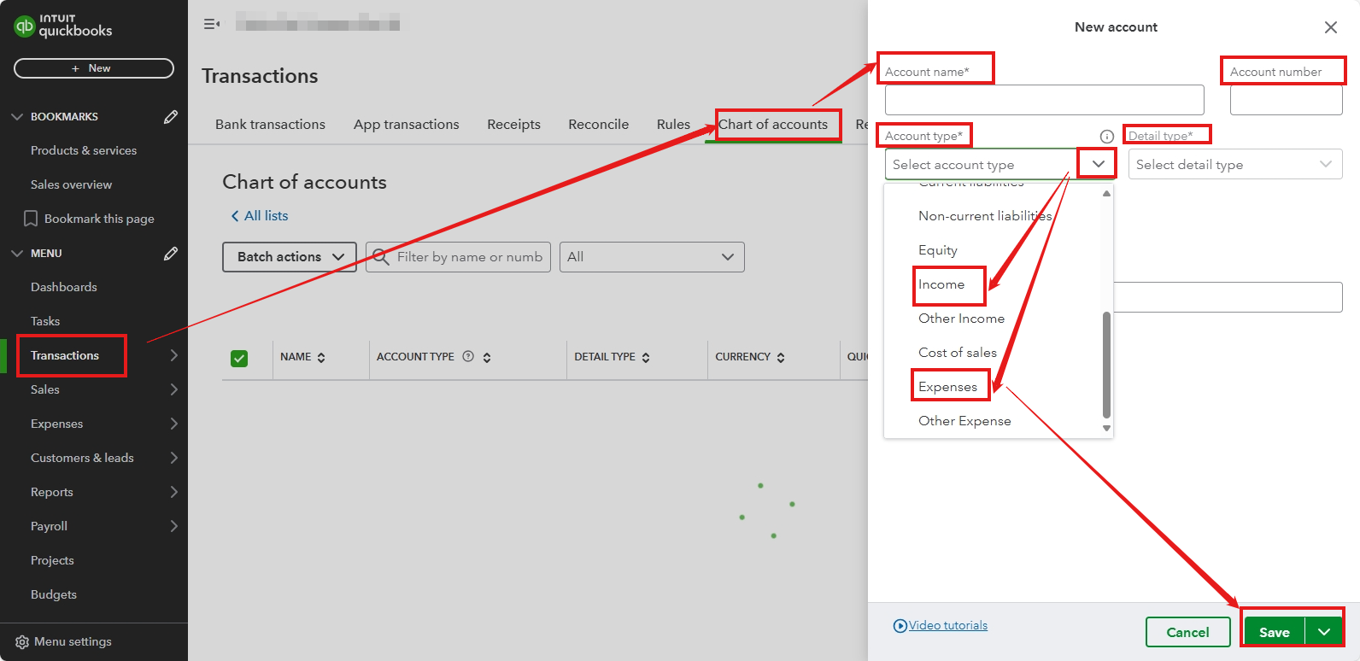The image size is (1360, 661).
Task: Sort by the Name column arrows
Action: [x=321, y=358]
